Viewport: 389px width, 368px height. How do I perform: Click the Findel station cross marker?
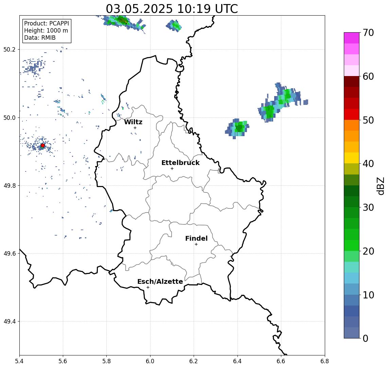(196, 244)
